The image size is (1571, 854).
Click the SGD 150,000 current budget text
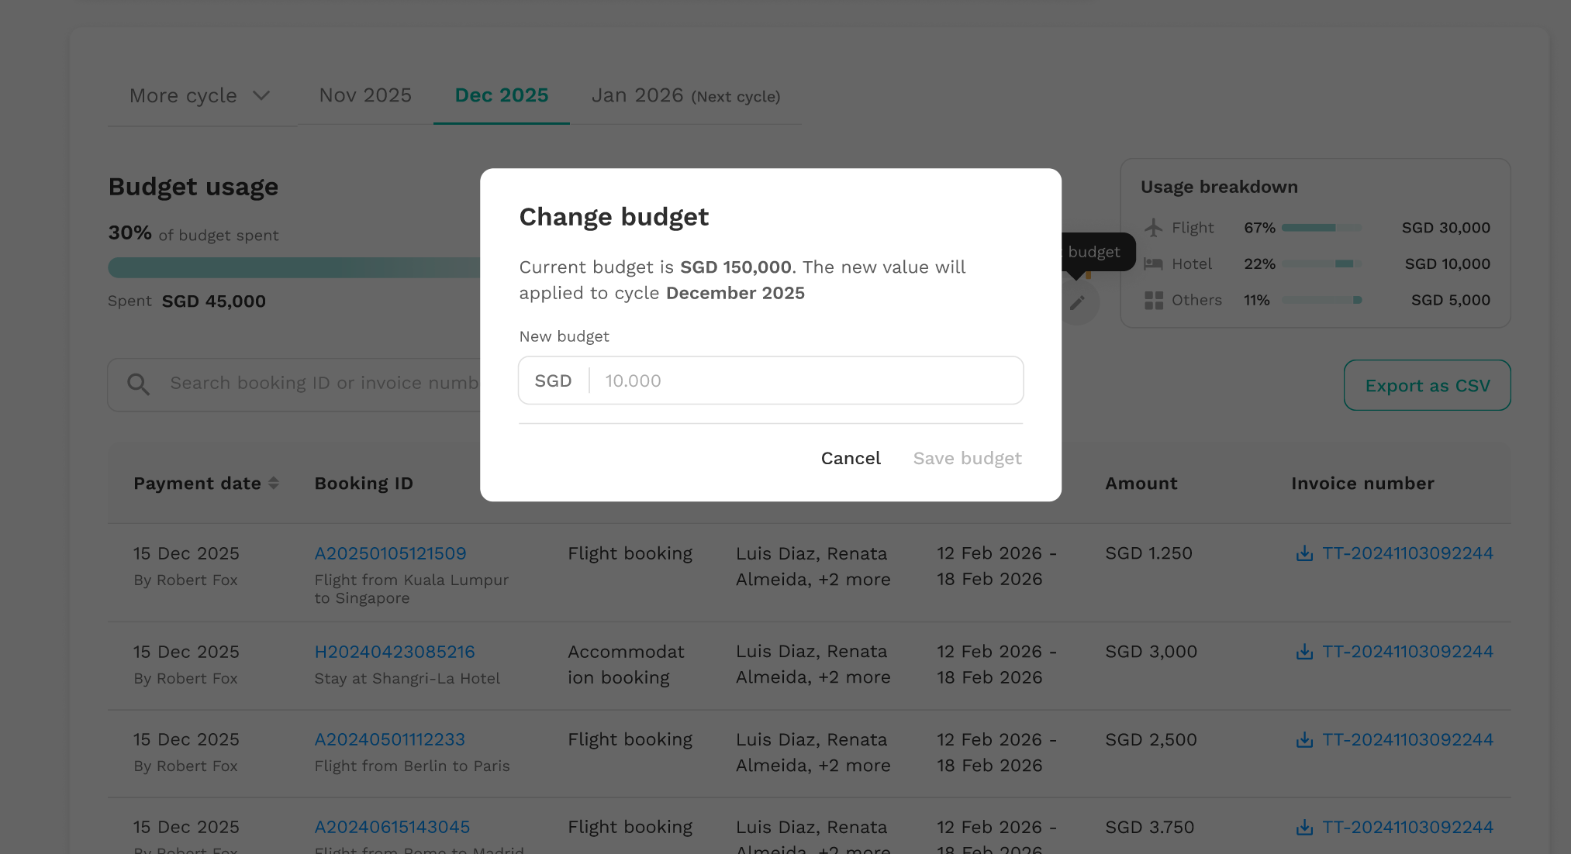(736, 267)
